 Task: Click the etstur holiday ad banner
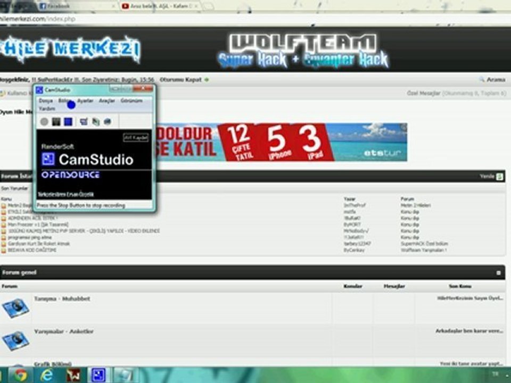[282, 142]
